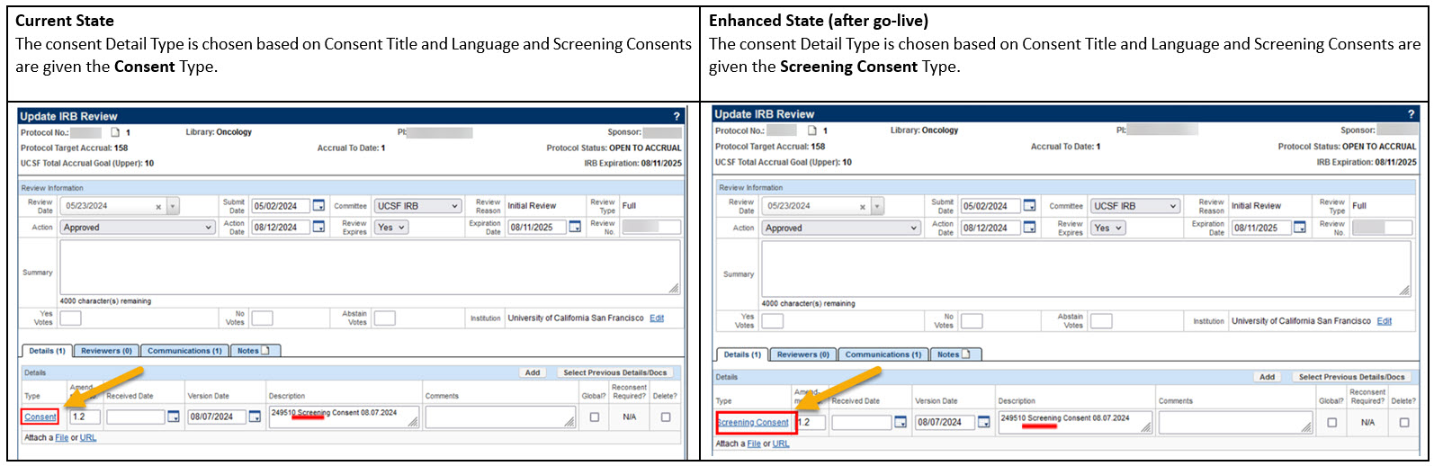Clear Review Date with X in Current State panel

pyautogui.click(x=158, y=207)
